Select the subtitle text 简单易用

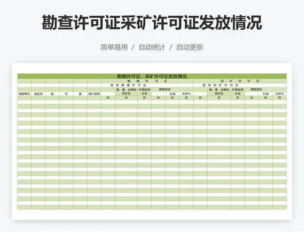[114, 47]
